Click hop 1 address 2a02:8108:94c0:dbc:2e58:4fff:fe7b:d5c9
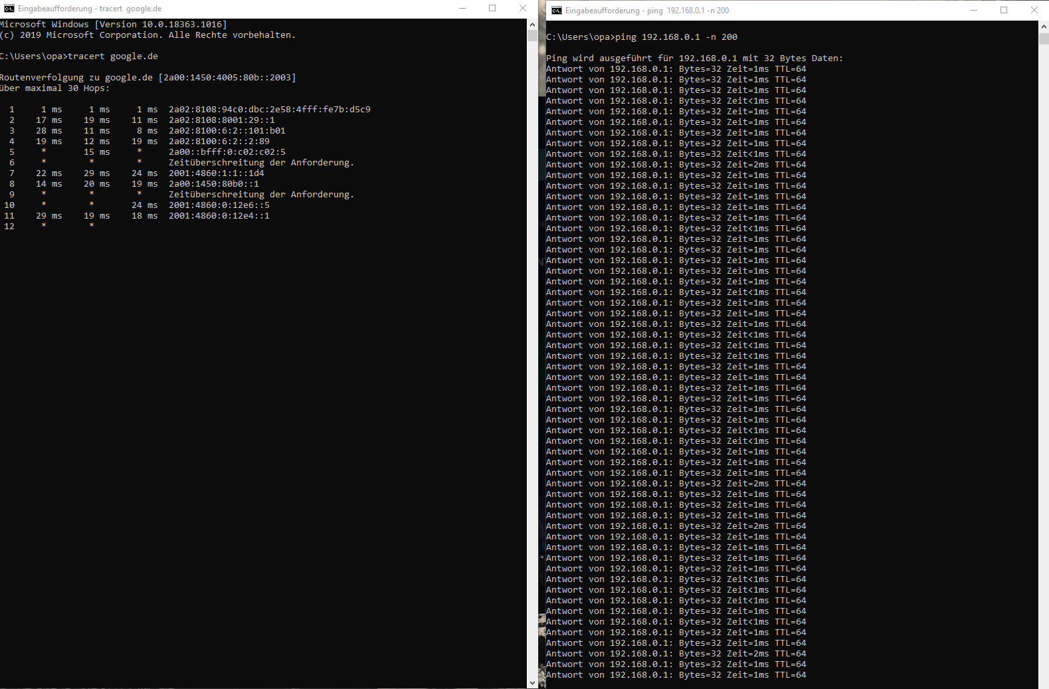1049x689 pixels. pos(270,110)
